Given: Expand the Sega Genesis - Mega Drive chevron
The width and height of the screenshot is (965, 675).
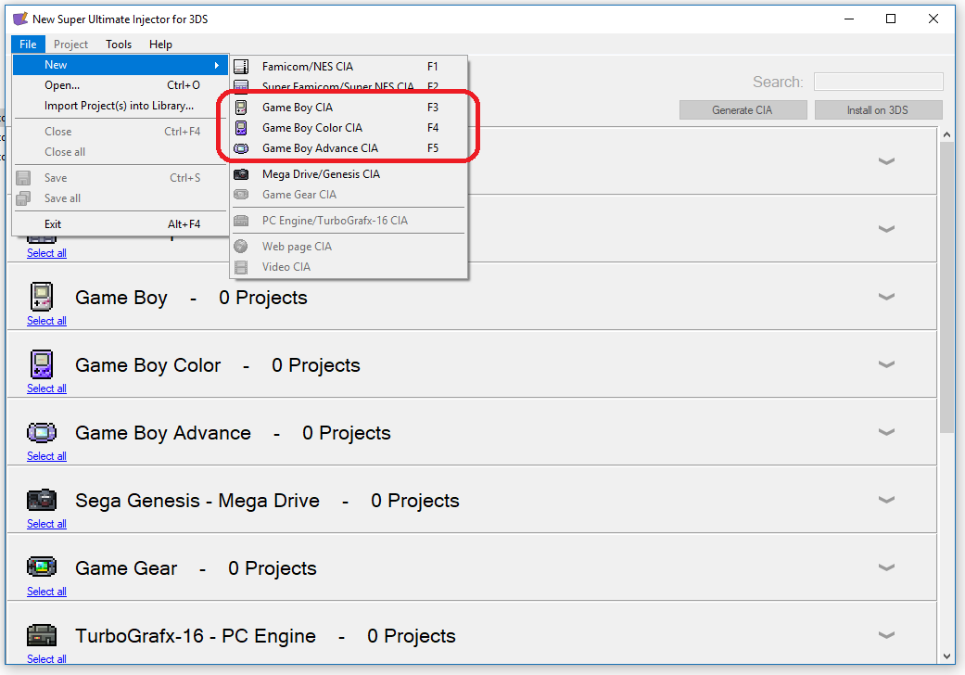Looking at the screenshot, I should [x=886, y=500].
